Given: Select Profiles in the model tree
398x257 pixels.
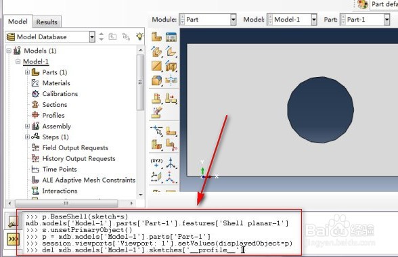Looking at the screenshot, I should click(x=53, y=116).
